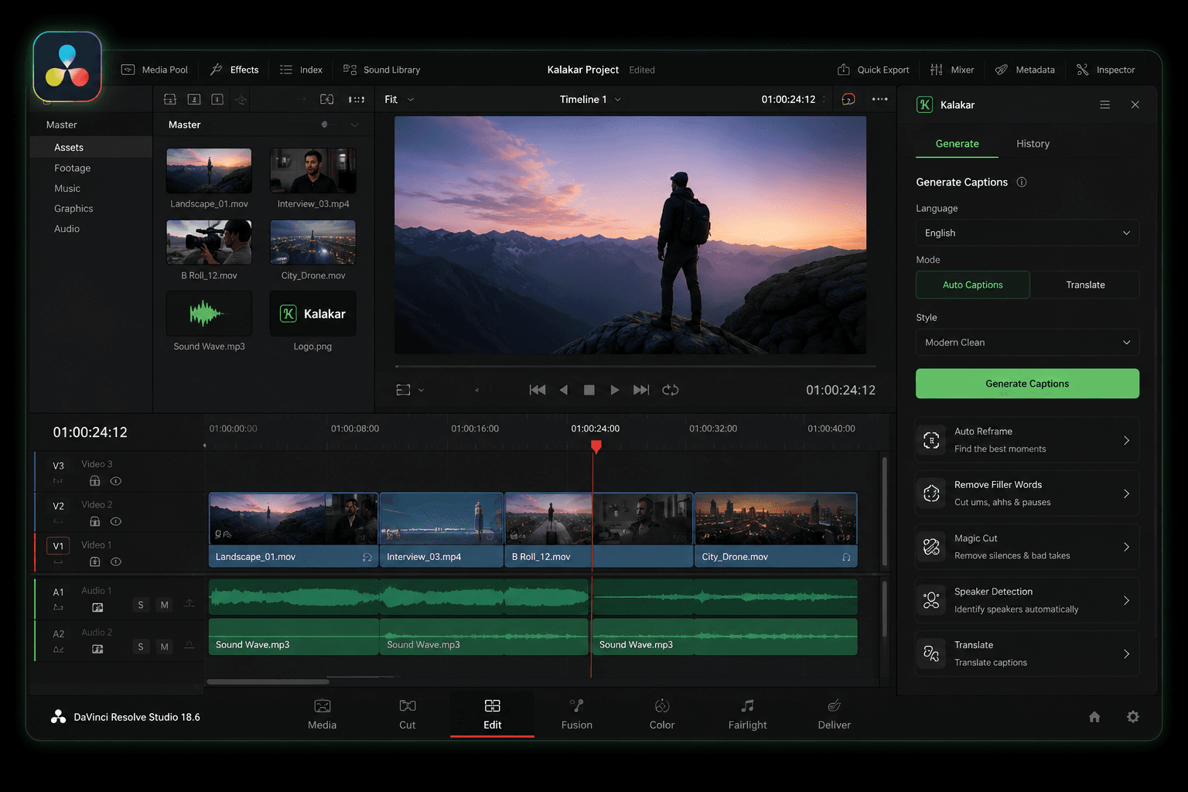Viewport: 1188px width, 792px height.
Task: Switch to the History tab in Kalakar
Action: click(x=1033, y=144)
